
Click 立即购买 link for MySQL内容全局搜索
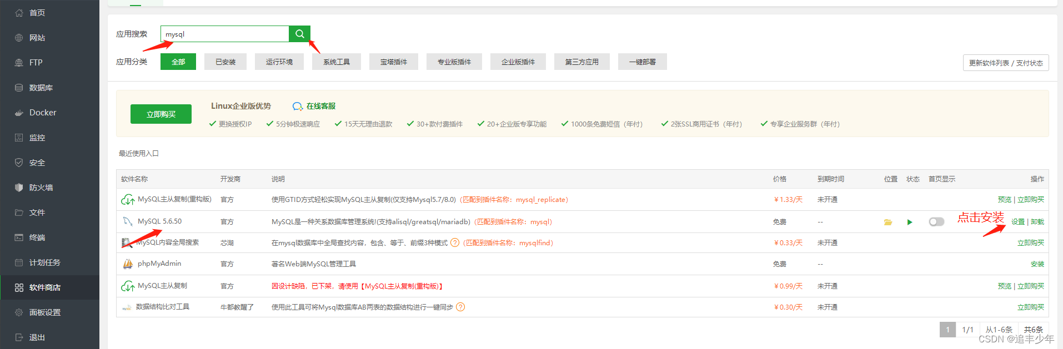click(x=1031, y=243)
